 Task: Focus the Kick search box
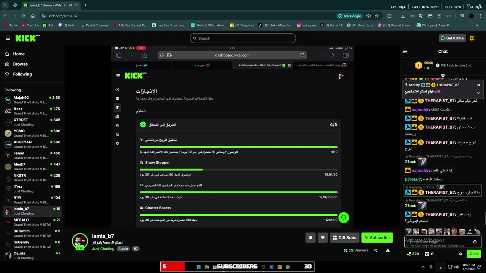[243, 38]
